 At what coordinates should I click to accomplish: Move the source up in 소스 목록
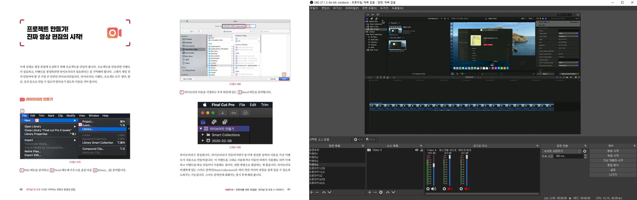click(388, 192)
